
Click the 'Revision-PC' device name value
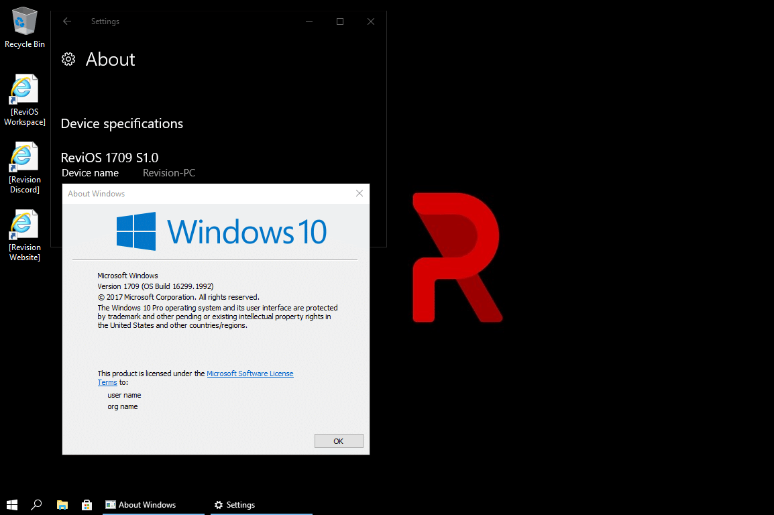[x=169, y=172]
